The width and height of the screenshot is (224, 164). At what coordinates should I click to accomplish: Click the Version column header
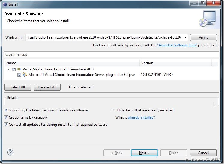[175, 63]
